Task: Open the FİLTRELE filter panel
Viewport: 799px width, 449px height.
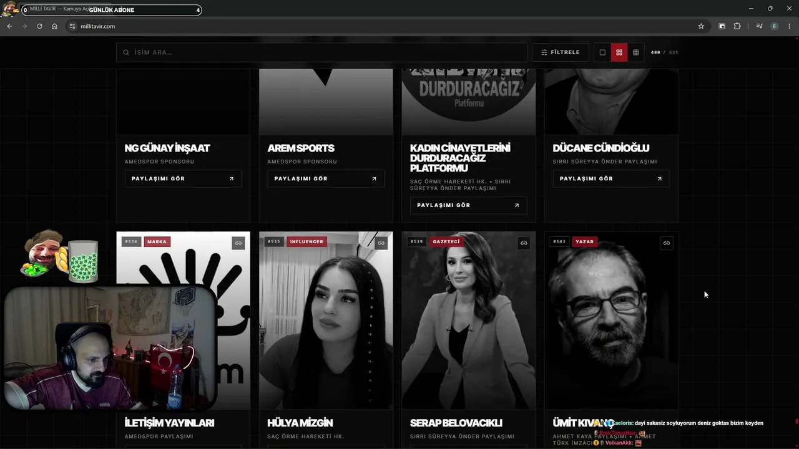Action: 561,52
